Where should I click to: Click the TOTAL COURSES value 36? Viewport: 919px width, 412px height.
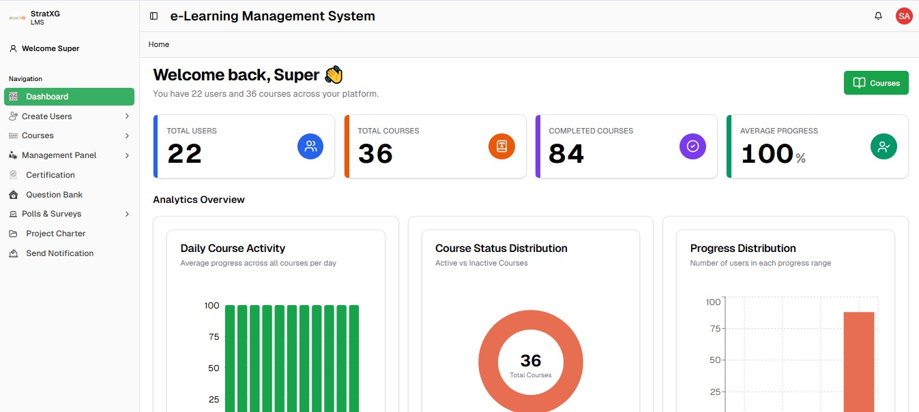pos(375,154)
